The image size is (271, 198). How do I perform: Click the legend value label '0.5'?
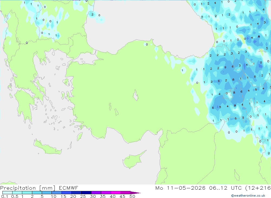point(15,196)
